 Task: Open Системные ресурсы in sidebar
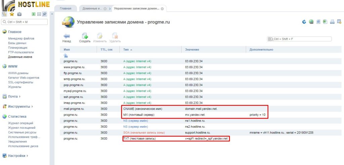tap(22, 132)
